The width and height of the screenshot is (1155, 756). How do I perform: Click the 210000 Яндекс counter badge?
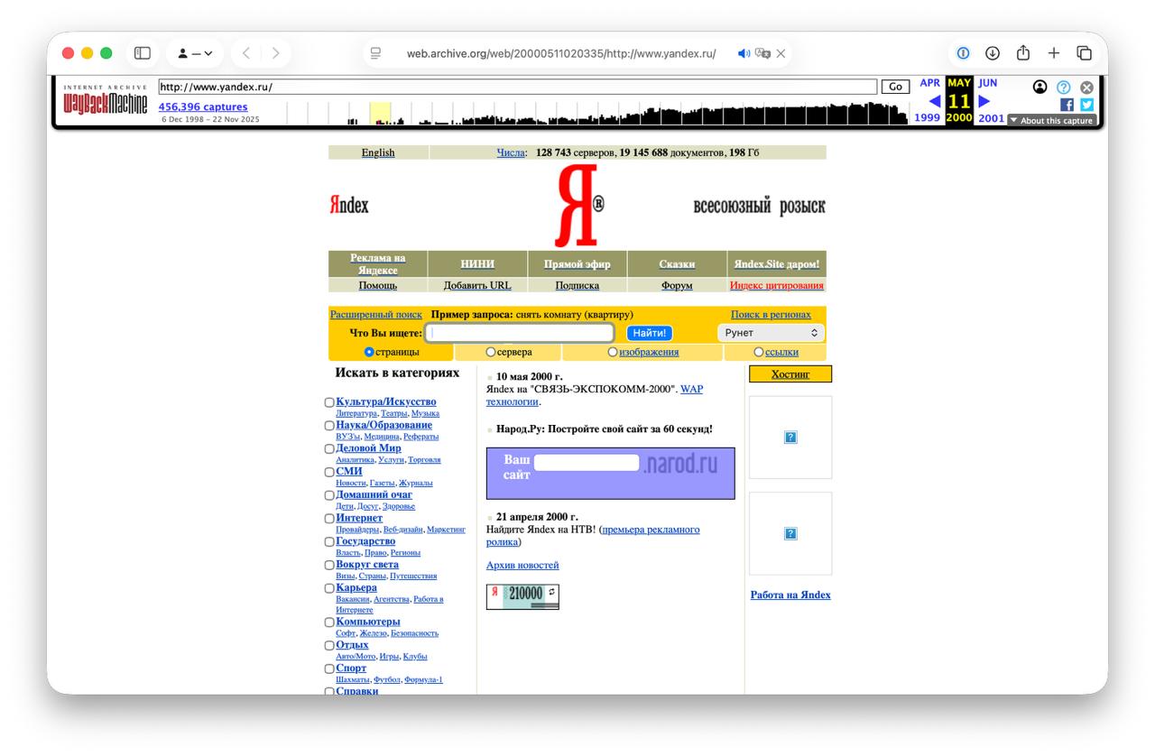click(x=522, y=596)
